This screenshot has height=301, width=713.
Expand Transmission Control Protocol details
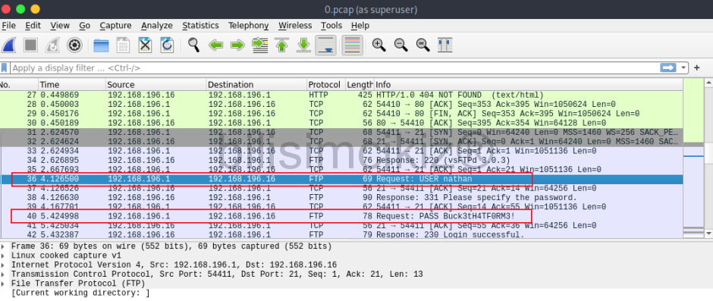pos(4,274)
